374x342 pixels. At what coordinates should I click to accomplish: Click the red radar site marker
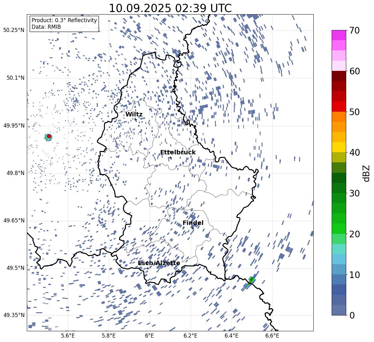[49, 136]
